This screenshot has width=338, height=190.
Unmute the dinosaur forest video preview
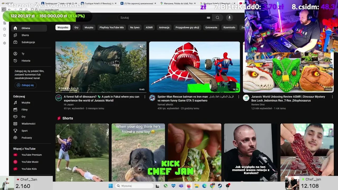(x=142, y=46)
